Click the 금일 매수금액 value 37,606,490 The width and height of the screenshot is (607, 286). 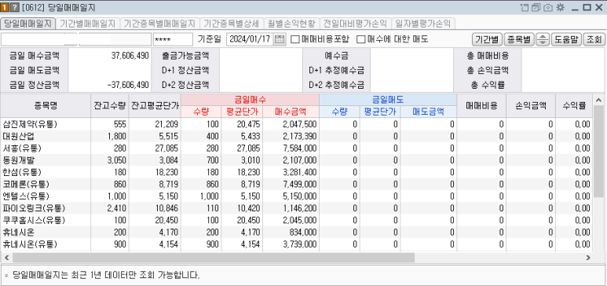click(x=130, y=56)
